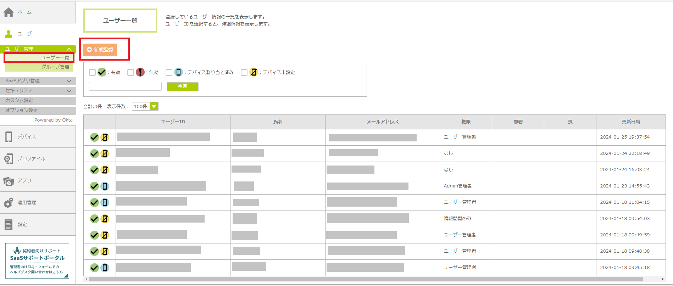Image resolution: width=673 pixels, height=286 pixels.
Task: Tick the デバイス未設定 filter checkbox
Action: point(244,73)
